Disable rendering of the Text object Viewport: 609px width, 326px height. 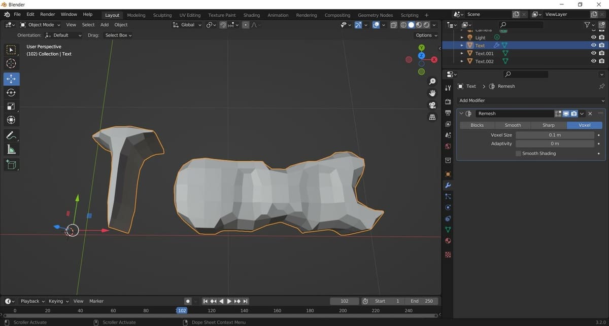pyautogui.click(x=601, y=45)
